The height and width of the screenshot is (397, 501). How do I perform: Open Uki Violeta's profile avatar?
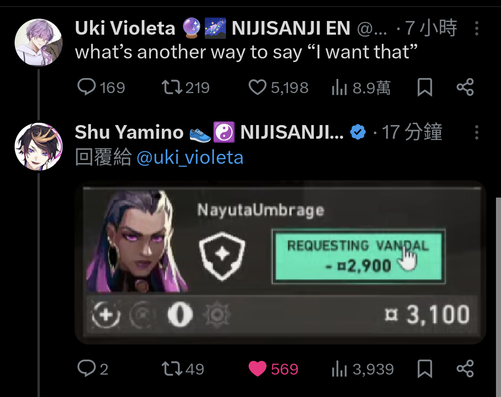(38, 42)
